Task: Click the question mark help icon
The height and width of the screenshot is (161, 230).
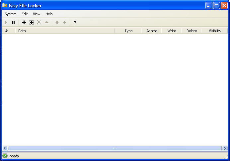Action: [75, 23]
